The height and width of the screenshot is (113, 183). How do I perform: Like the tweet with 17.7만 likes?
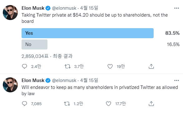(108, 104)
